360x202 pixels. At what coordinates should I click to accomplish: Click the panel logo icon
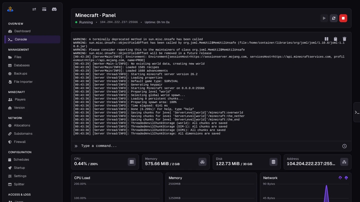pyautogui.click(x=10, y=9)
